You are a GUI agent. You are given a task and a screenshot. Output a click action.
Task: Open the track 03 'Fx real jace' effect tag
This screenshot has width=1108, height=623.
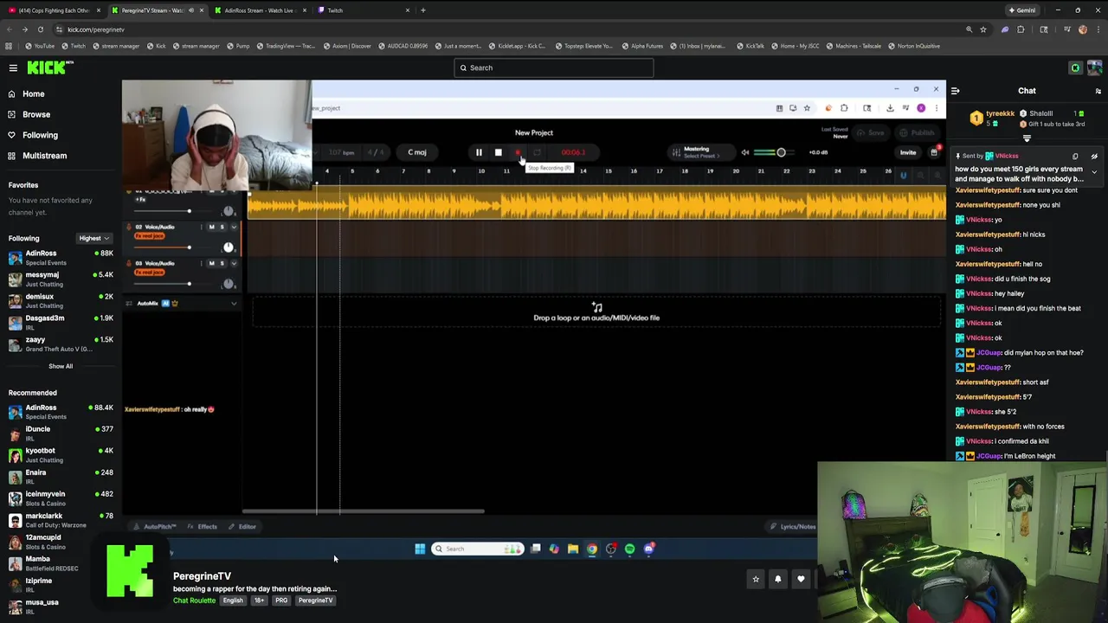[150, 273]
